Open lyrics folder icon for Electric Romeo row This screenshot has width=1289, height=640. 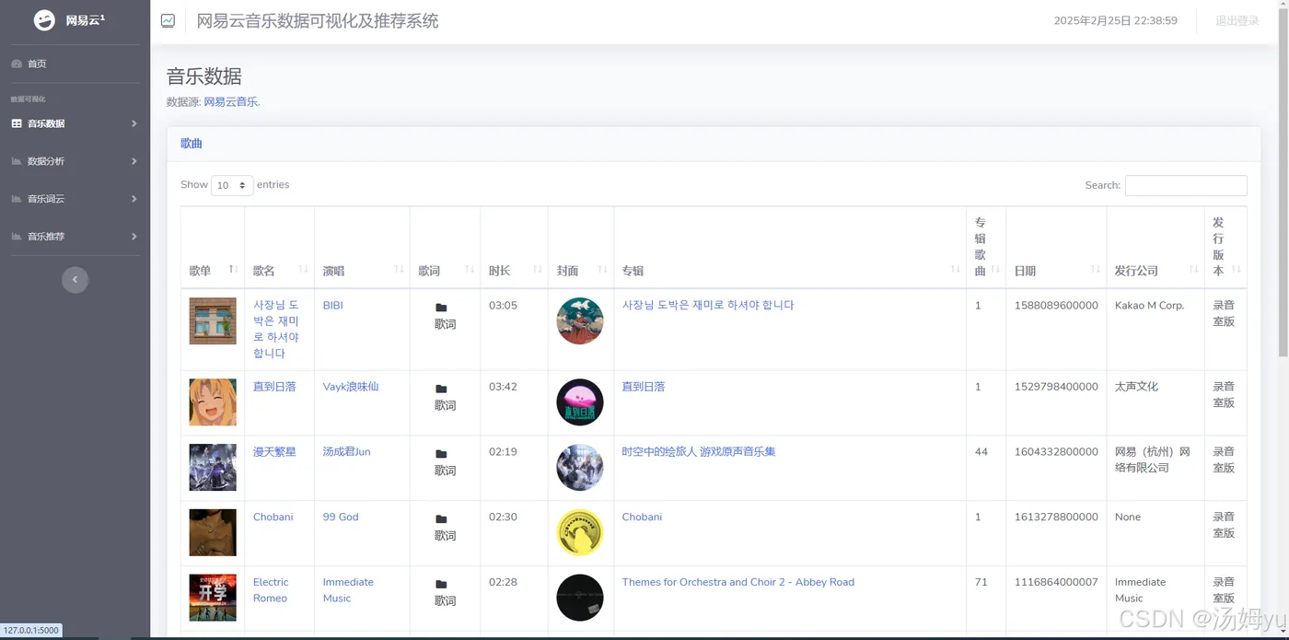pos(441,585)
